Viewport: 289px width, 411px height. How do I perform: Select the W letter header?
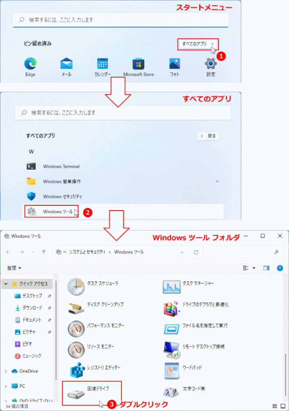(x=31, y=151)
